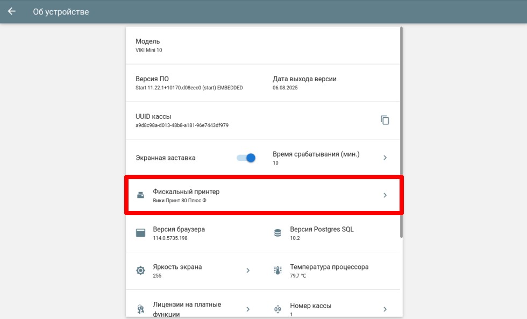Image resolution: width=527 pixels, height=319 pixels.
Task: Click the paid licenses icon
Action: pos(140,309)
